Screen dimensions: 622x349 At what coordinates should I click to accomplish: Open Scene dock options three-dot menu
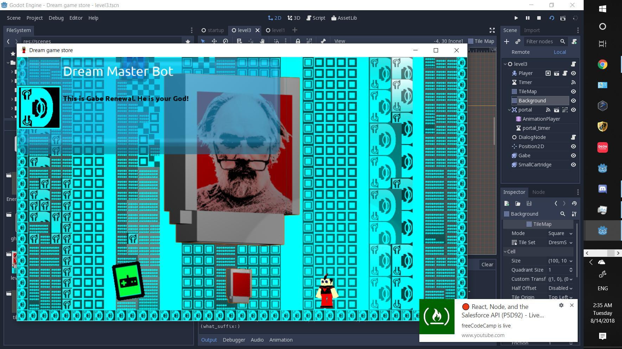pos(578,30)
